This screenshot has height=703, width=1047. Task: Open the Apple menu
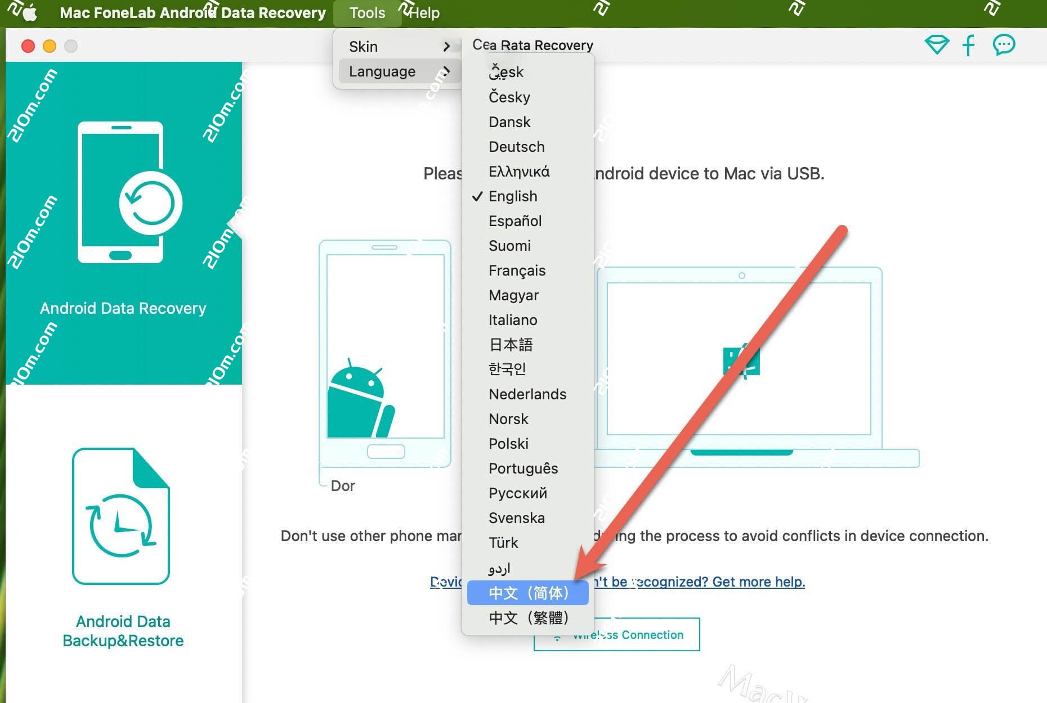pyautogui.click(x=29, y=12)
